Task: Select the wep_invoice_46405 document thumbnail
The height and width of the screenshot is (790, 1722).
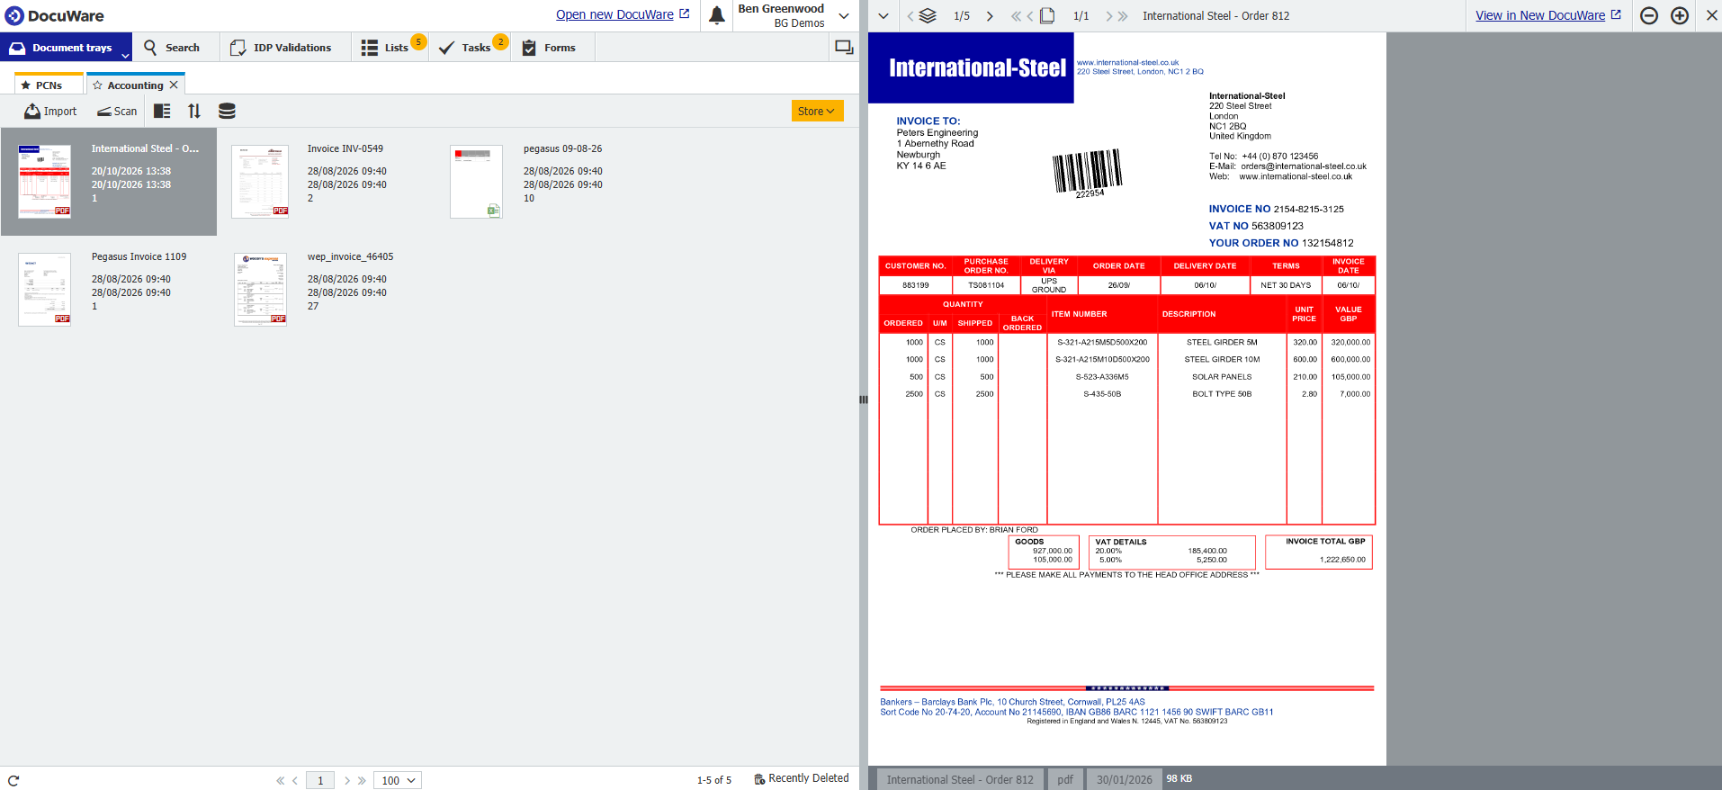Action: pos(260,289)
